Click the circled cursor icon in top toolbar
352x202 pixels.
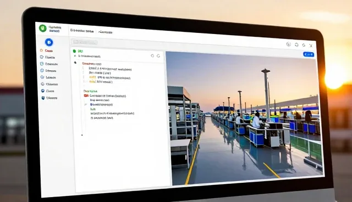pyautogui.click(x=289, y=44)
